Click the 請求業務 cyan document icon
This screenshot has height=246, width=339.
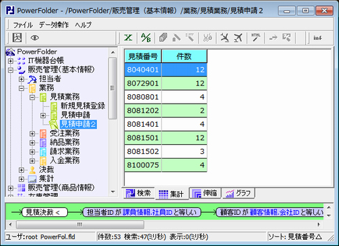coord(43,152)
